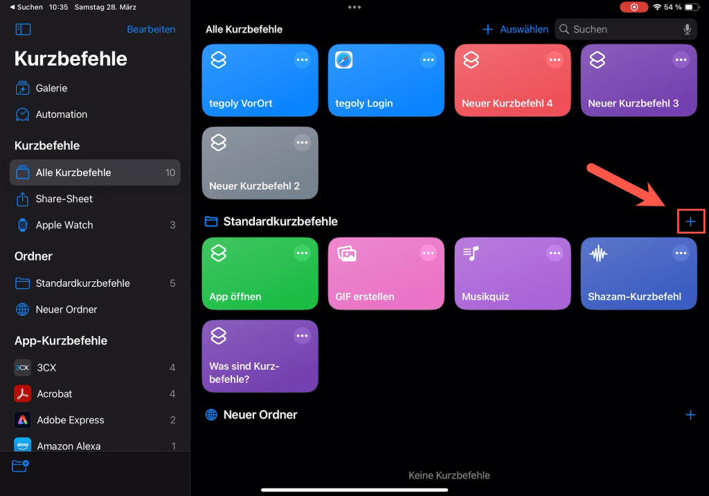Go to Automation in the sidebar

(61, 114)
